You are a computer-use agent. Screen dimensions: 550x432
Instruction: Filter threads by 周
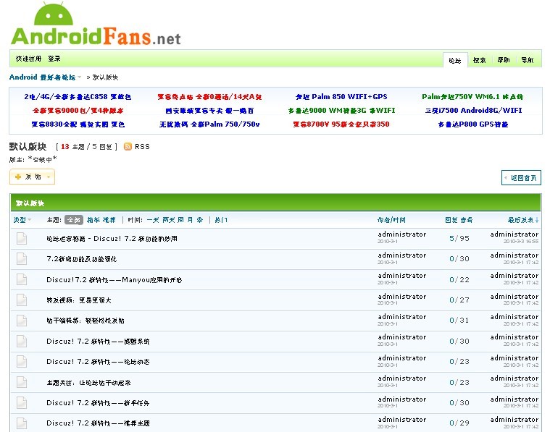[x=180, y=220]
